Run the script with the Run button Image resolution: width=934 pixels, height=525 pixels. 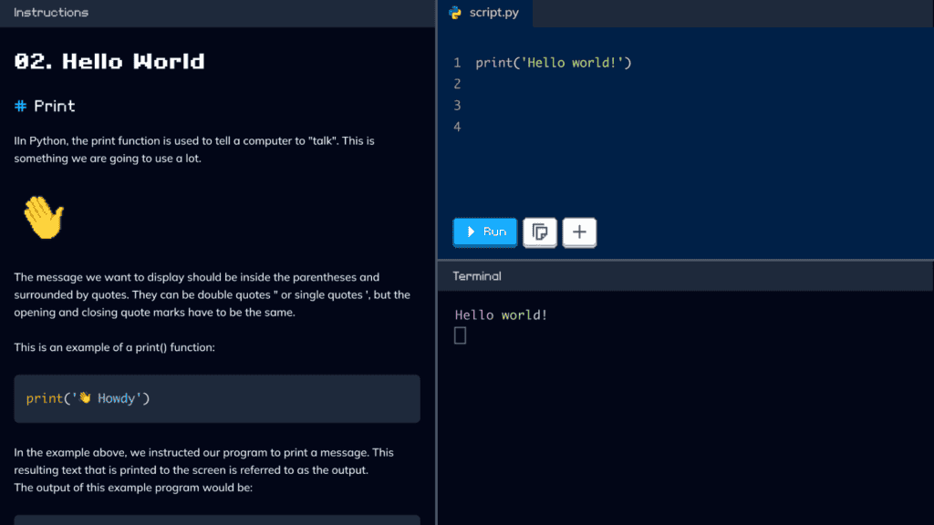[485, 232]
